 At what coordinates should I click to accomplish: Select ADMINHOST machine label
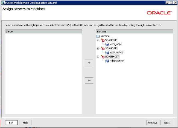click(112, 57)
